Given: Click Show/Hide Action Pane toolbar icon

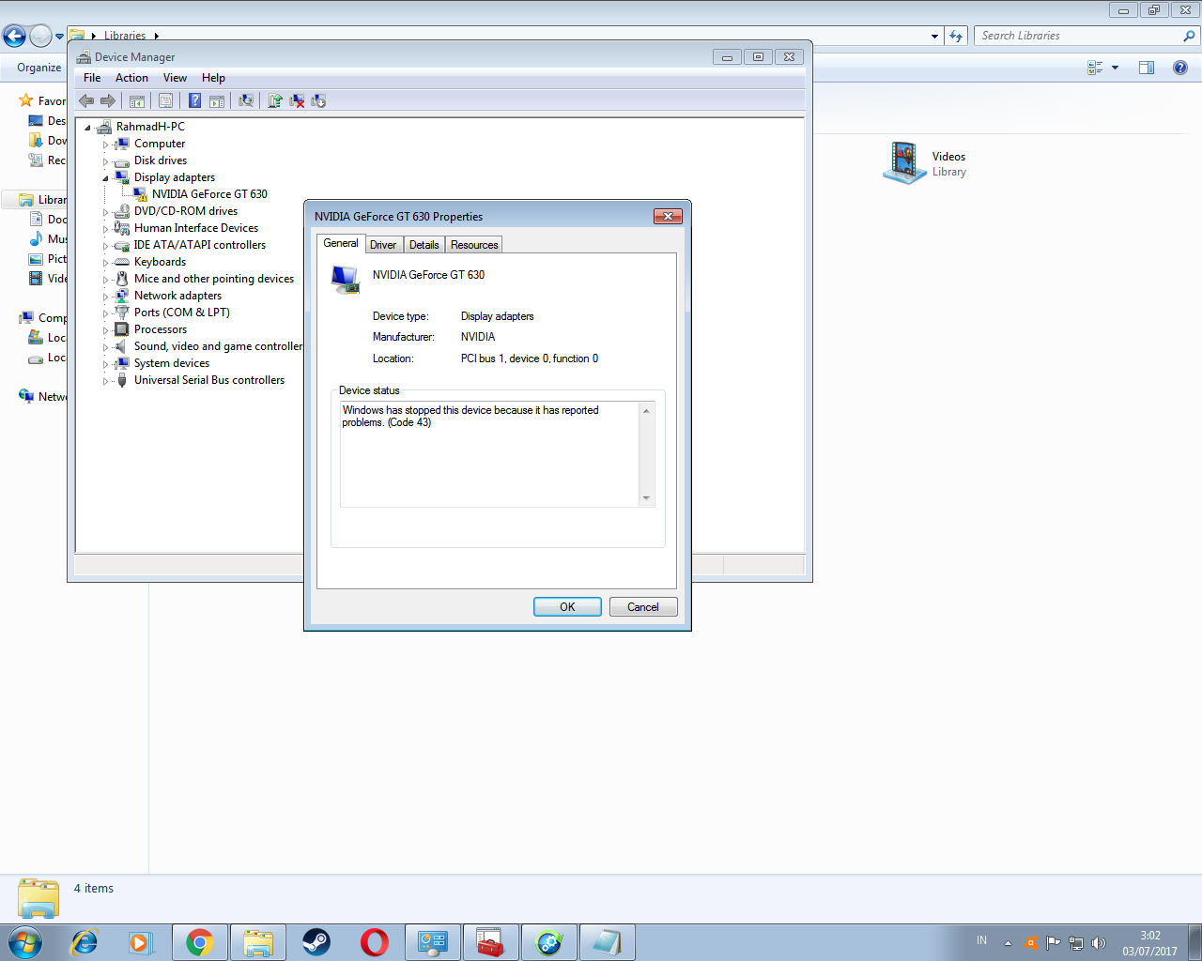Looking at the screenshot, I should click(217, 100).
